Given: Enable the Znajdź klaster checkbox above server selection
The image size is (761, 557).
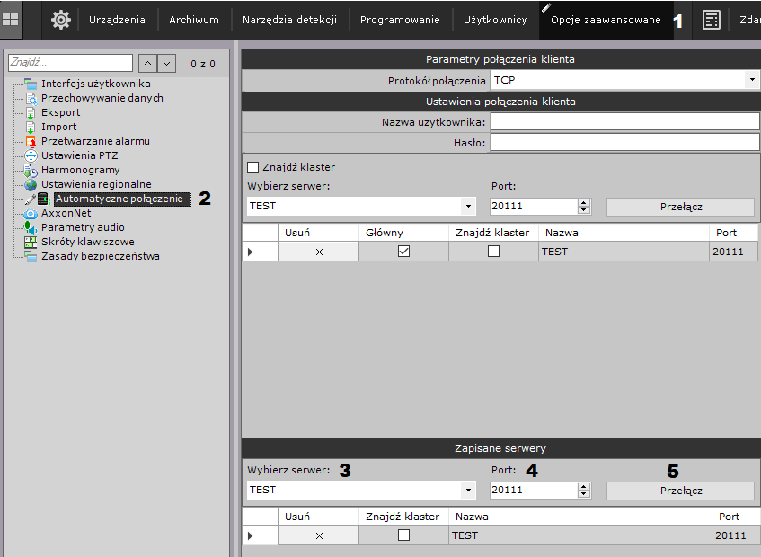Looking at the screenshot, I should coord(252,167).
